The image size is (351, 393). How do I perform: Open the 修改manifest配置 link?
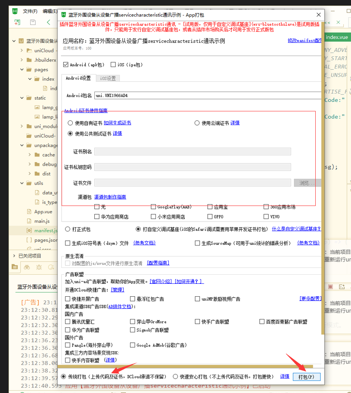[x=304, y=40]
